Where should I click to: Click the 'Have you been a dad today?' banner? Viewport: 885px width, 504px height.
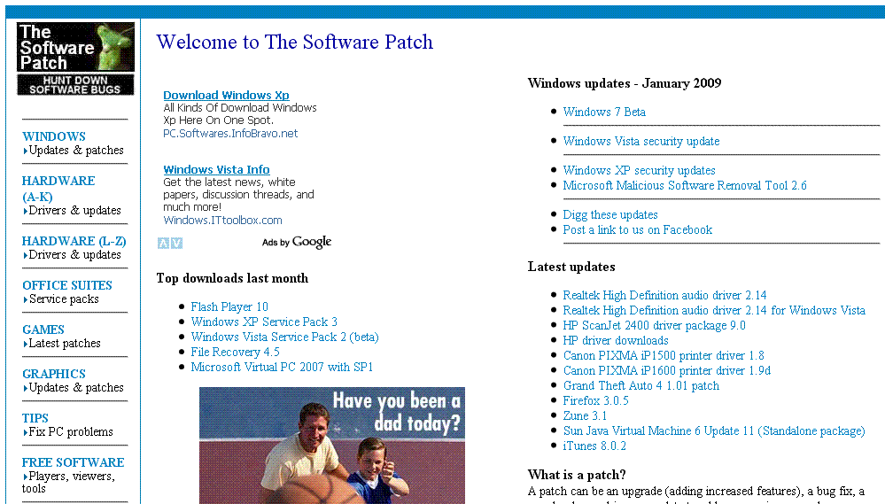(332, 446)
